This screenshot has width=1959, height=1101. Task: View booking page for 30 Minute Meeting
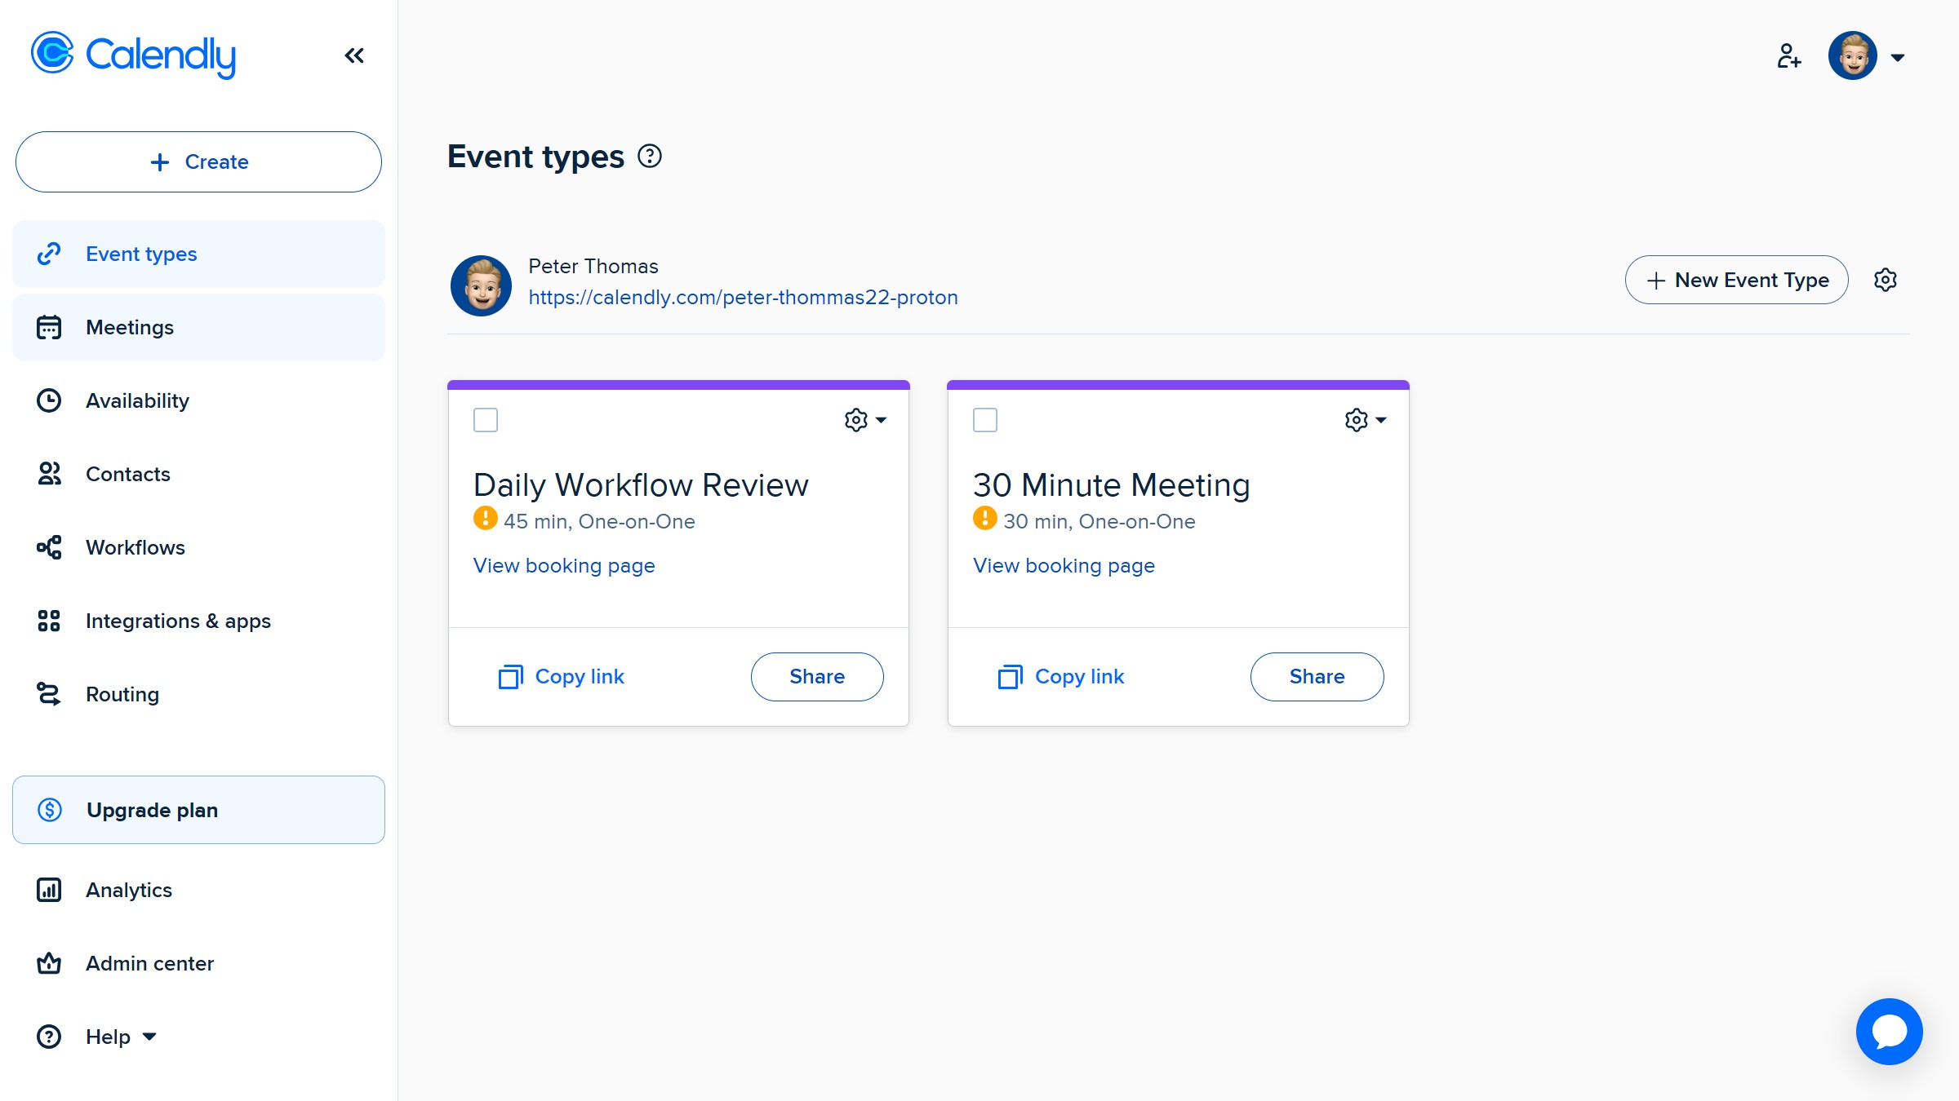pyautogui.click(x=1063, y=565)
